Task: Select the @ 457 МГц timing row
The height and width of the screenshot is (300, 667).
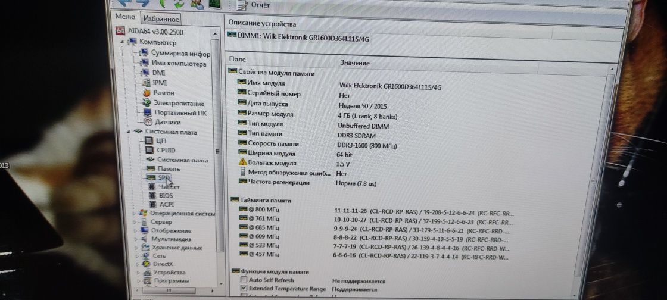Action: tap(373, 255)
